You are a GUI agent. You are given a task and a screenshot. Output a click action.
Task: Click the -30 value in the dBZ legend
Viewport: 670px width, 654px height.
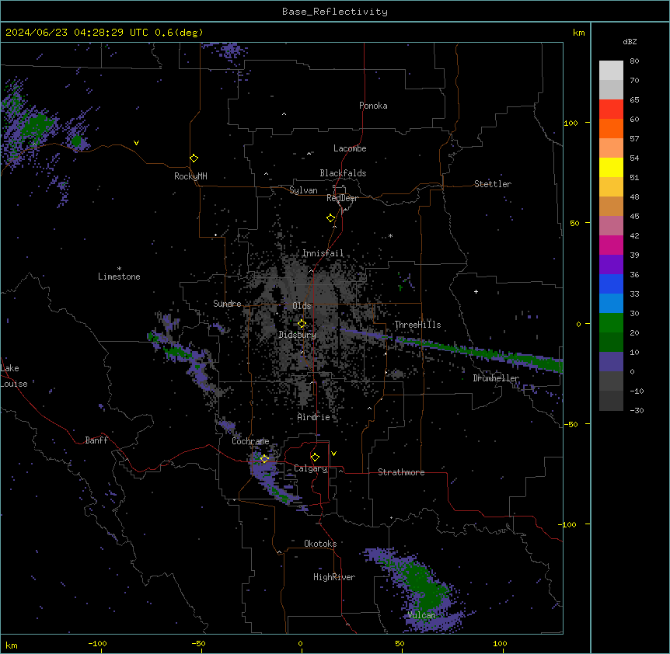tap(637, 411)
